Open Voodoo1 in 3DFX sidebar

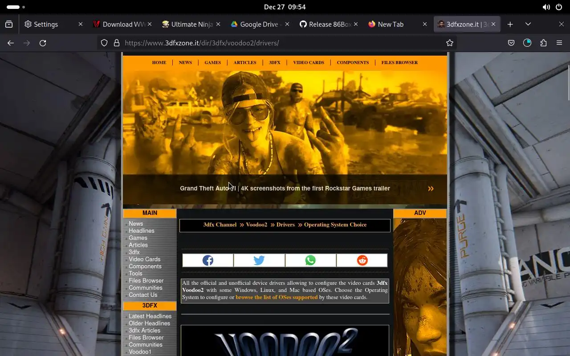(x=140, y=352)
